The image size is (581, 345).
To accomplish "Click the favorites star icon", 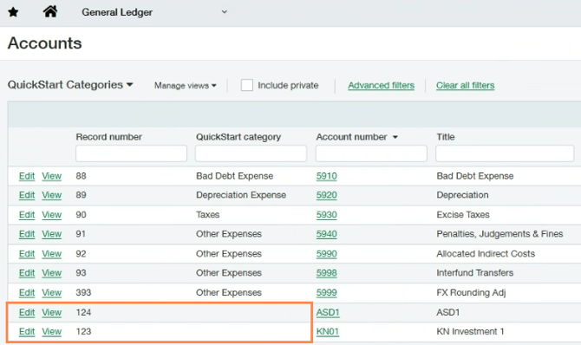I will [x=13, y=12].
